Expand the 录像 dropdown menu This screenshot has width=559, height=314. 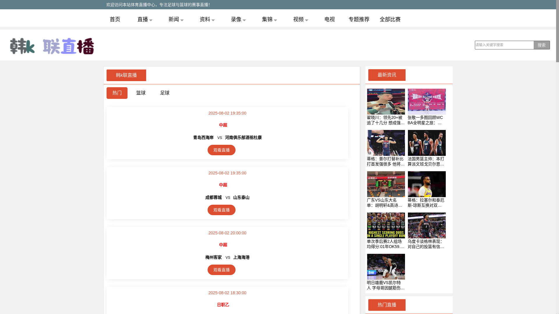238,19
